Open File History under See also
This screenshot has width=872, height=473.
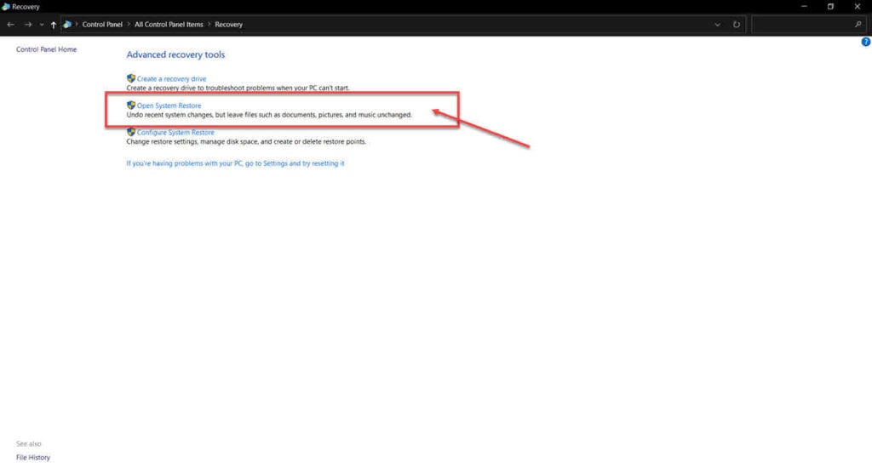pos(33,458)
